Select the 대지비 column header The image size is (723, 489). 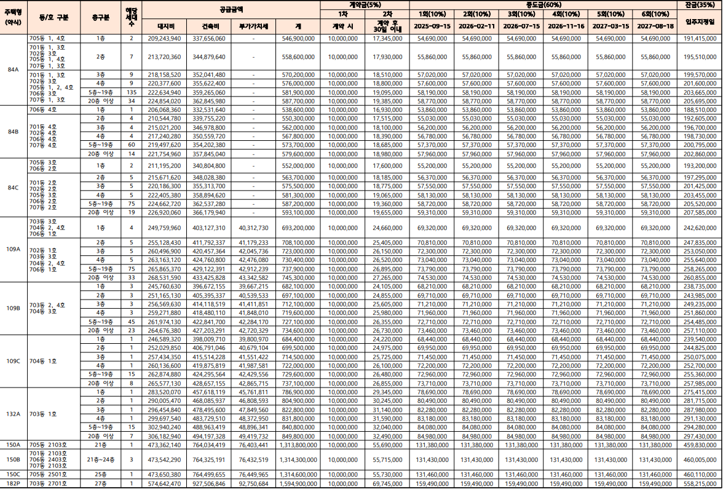(164, 26)
